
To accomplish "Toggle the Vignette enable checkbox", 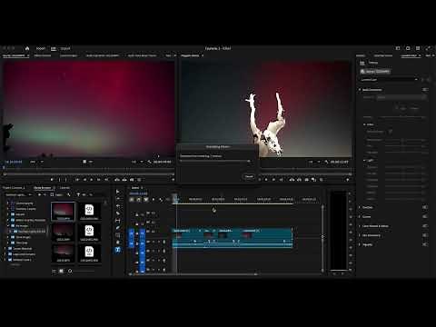I will 425,244.
